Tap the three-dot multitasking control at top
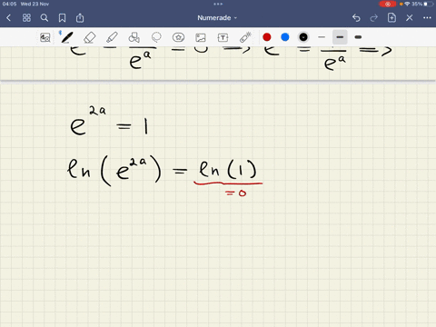Viewport: 436px width, 327px height. click(x=218, y=4)
